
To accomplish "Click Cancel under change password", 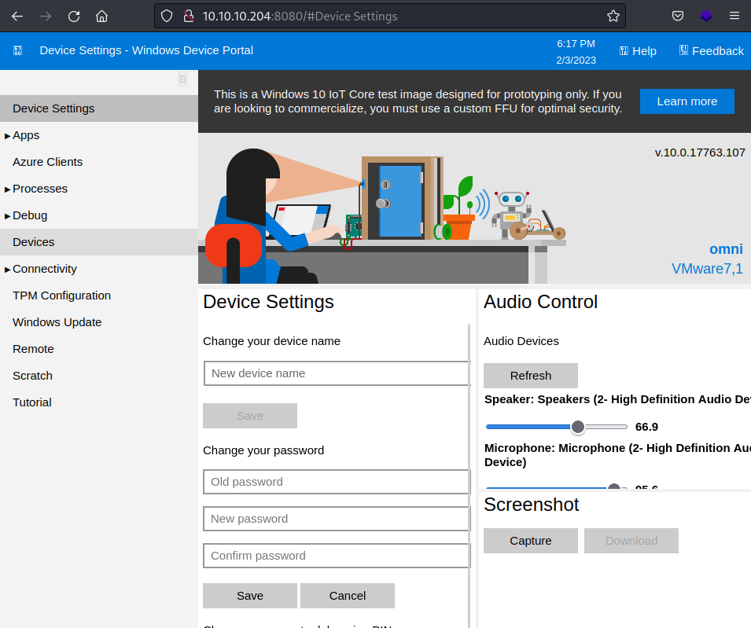I will [348, 596].
